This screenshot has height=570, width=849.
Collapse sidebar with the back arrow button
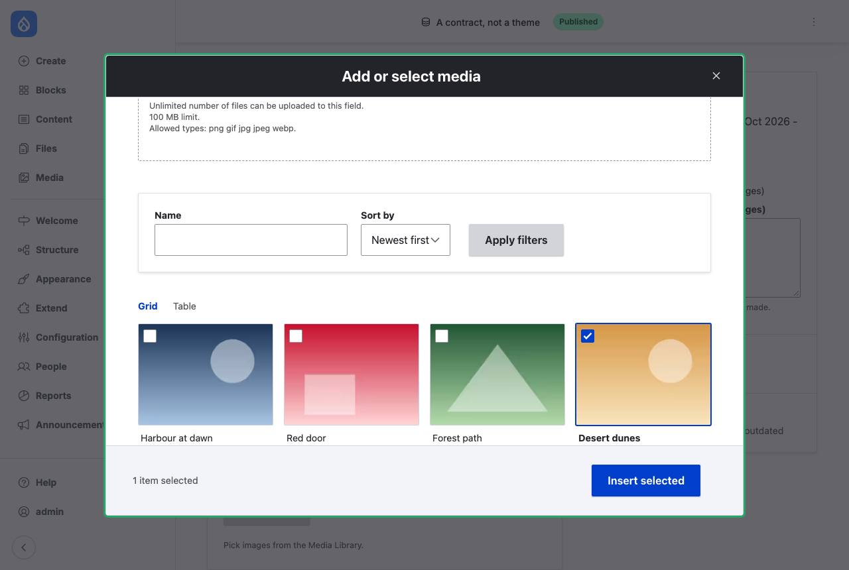tap(24, 547)
